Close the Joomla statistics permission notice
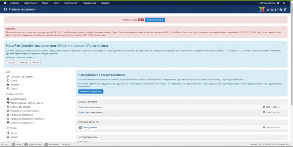293x147 pixels. [283, 43]
